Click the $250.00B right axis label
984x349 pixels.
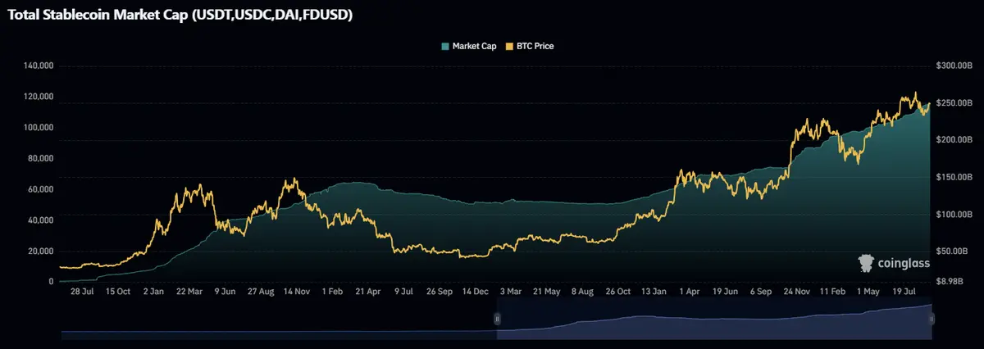954,102
